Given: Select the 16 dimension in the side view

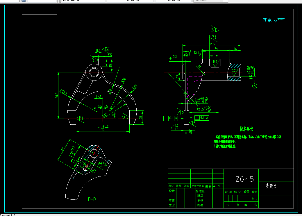Looking at the screenshot, I should (x=235, y=49).
